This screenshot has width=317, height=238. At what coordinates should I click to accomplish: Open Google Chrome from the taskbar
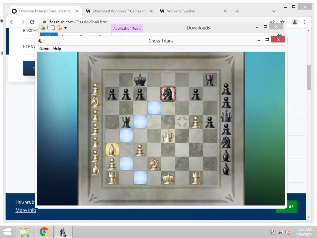click(x=44, y=232)
